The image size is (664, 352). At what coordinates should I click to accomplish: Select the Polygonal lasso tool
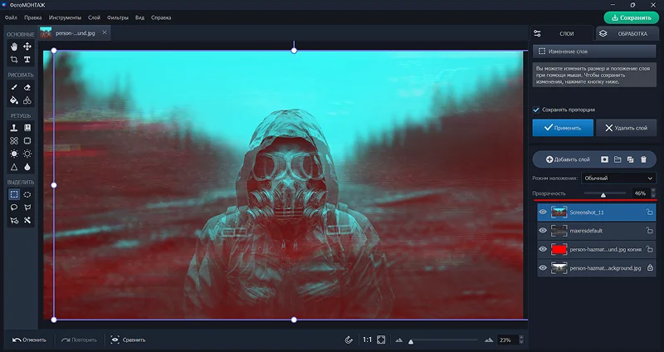(27, 208)
